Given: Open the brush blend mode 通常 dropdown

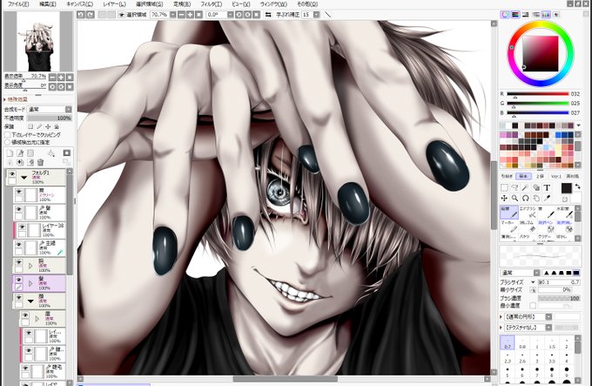Looking at the screenshot, I should [x=521, y=273].
